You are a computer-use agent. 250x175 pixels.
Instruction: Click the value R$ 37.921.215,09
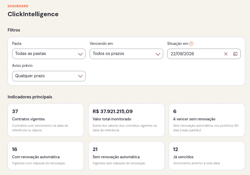[113, 111]
